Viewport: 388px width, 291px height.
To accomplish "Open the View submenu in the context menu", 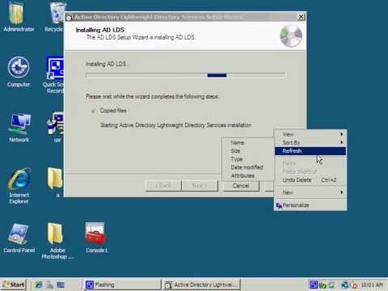I will point(310,134).
